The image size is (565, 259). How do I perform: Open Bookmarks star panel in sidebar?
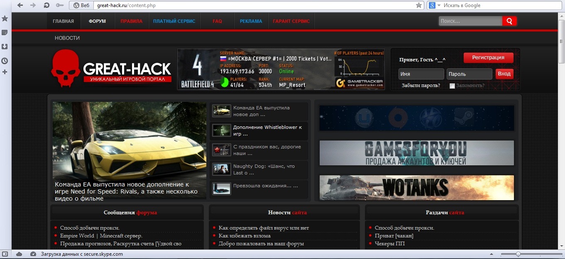tap(5, 19)
